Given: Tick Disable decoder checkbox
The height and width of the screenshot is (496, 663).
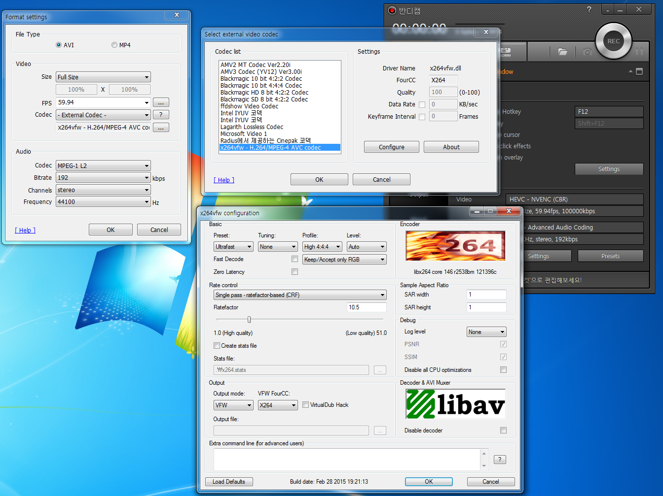Looking at the screenshot, I should pyautogui.click(x=503, y=430).
